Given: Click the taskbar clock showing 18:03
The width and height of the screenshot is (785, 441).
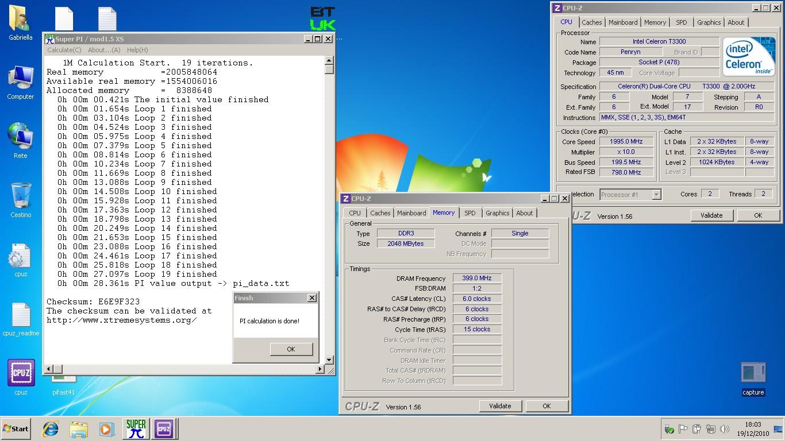Looking at the screenshot, I should click(x=753, y=429).
